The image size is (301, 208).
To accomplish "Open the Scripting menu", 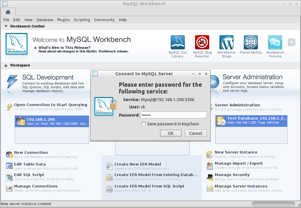I will click(82, 20).
